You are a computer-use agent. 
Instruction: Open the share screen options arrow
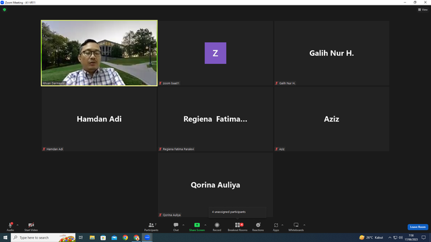click(205, 225)
